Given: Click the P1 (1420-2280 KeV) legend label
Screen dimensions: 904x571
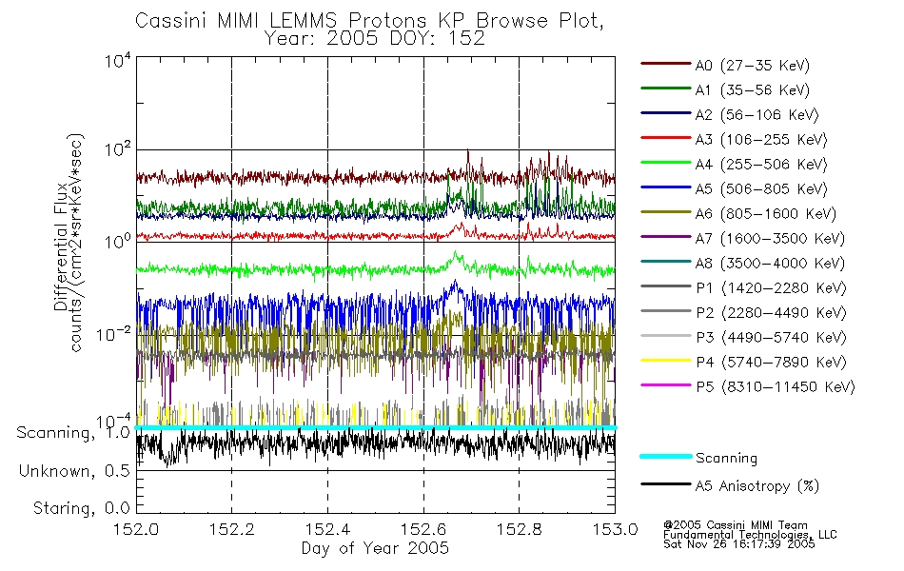Looking at the screenshot, I should click(771, 288).
